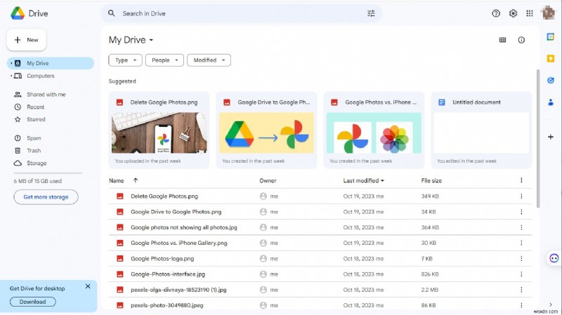
Task: Click the New button
Action: (x=27, y=40)
